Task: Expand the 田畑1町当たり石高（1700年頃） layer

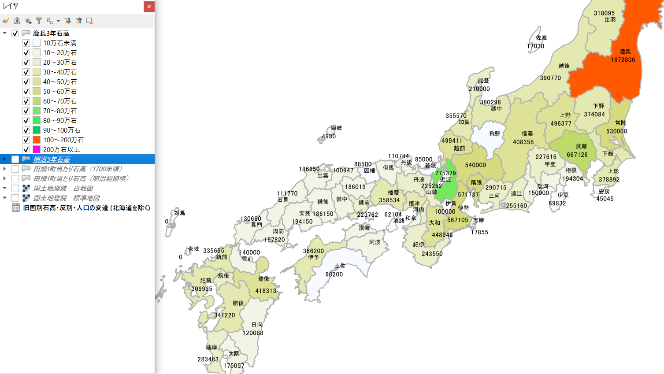Action: pyautogui.click(x=4, y=169)
